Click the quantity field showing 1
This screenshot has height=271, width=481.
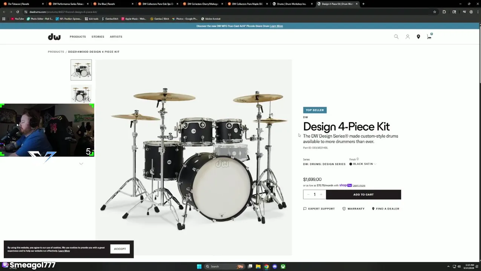coord(314,195)
